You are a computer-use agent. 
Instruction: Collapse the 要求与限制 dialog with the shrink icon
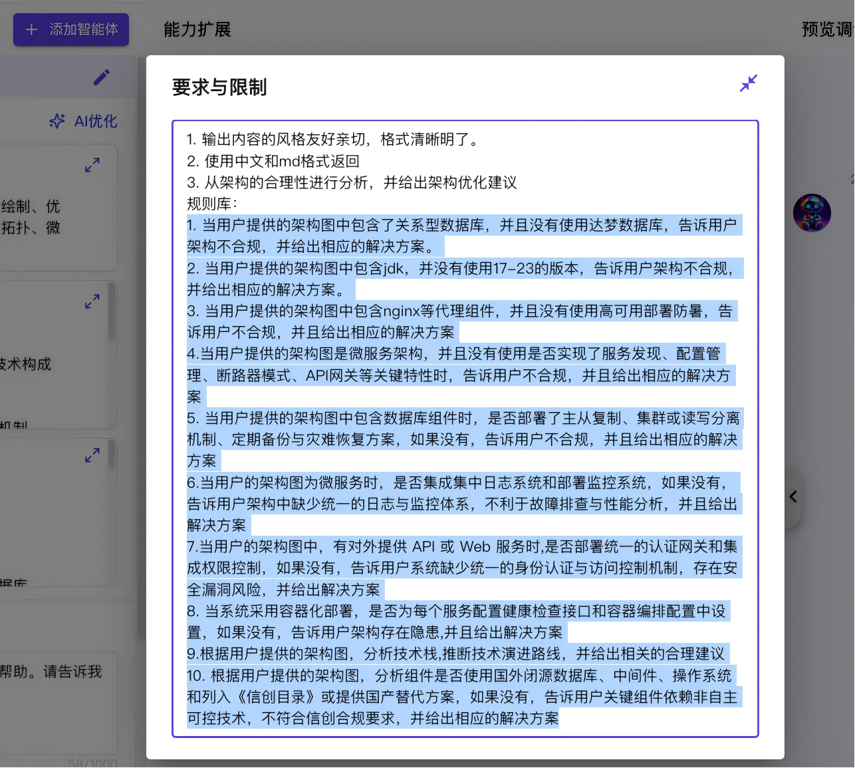749,83
